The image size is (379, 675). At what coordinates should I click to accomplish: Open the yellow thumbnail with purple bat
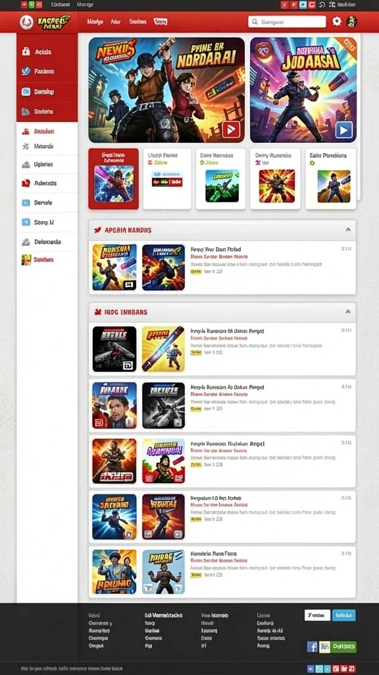point(163,349)
